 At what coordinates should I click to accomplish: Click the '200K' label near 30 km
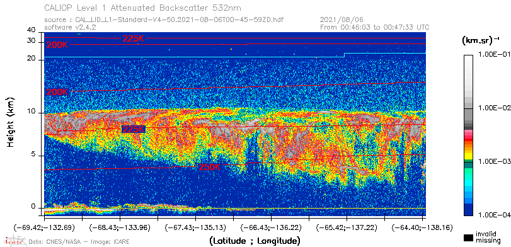point(57,45)
